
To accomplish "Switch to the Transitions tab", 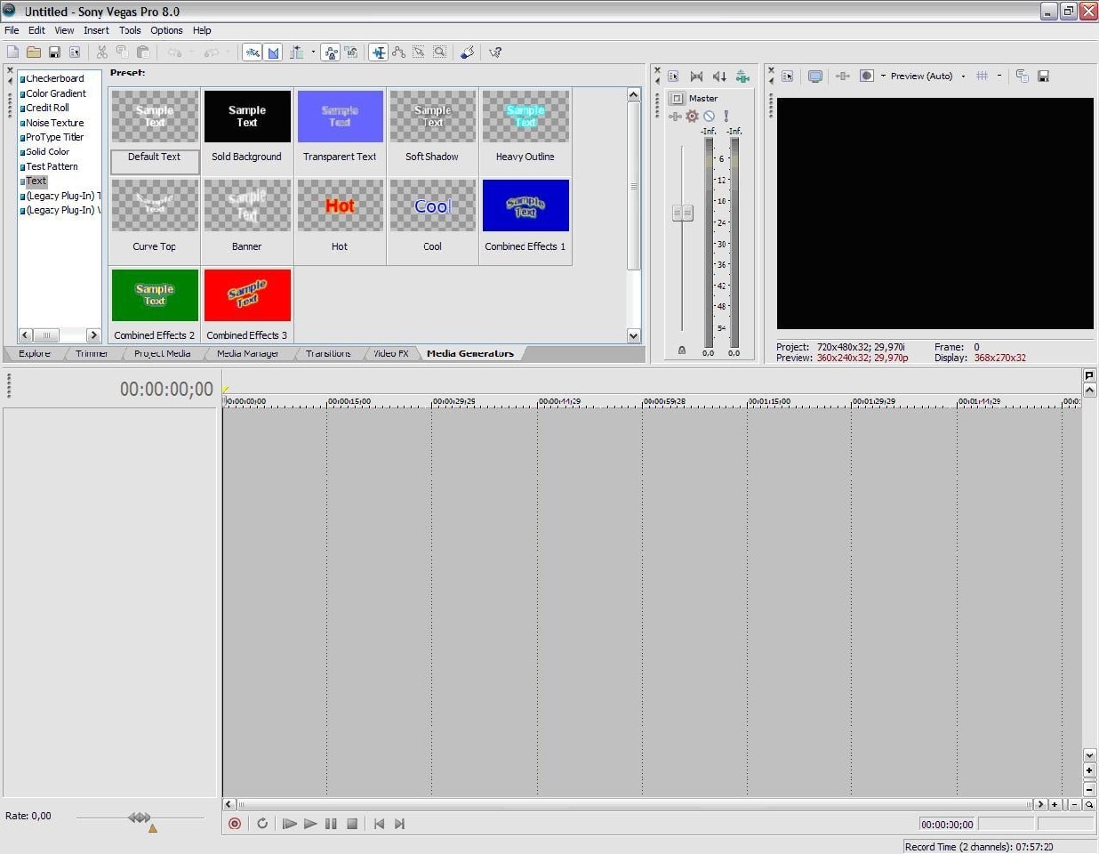I will coord(327,353).
